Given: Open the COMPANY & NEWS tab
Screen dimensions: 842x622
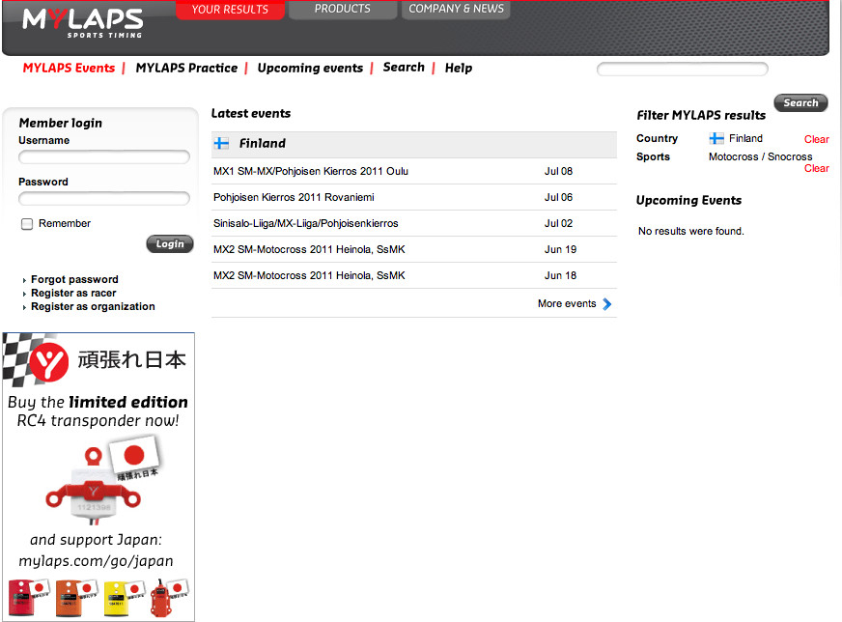Looking at the screenshot, I should (456, 9).
